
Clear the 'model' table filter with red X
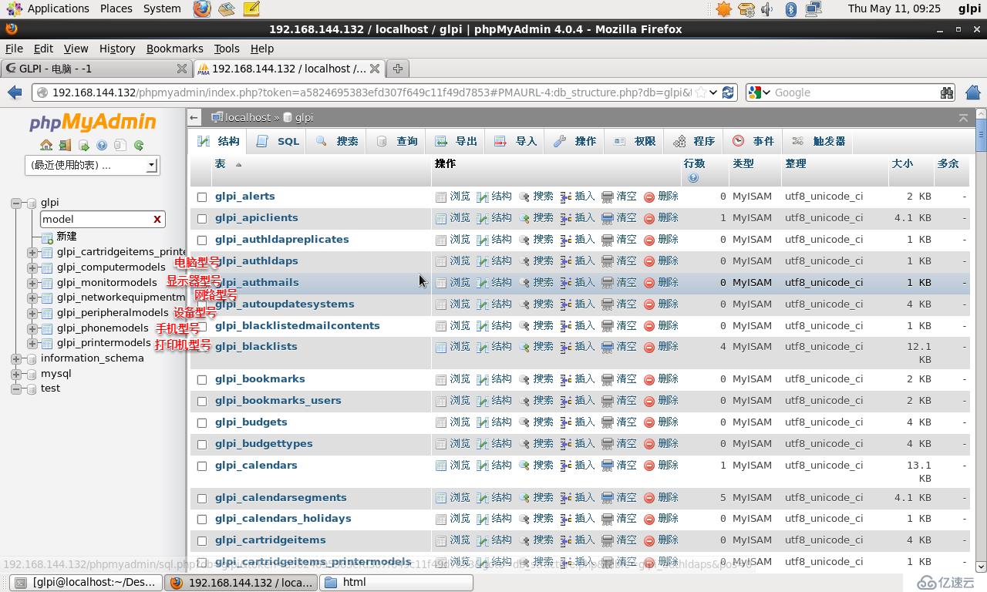click(x=157, y=219)
